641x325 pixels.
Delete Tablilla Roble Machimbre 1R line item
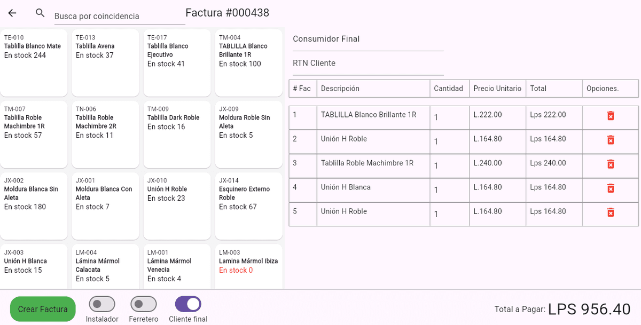coord(611,164)
